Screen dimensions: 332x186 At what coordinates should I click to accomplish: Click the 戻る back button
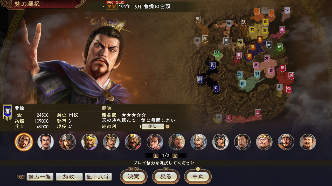[x=166, y=177]
